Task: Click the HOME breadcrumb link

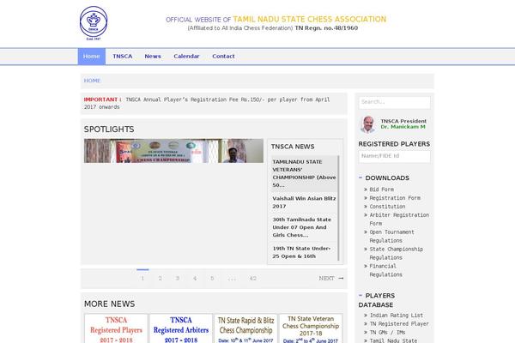Action: [92, 81]
